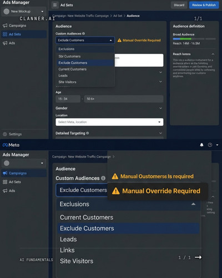Go to selected Ad Sets in New Mockup sidebar
The height and width of the screenshot is (278, 222).
click(x=24, y=34)
